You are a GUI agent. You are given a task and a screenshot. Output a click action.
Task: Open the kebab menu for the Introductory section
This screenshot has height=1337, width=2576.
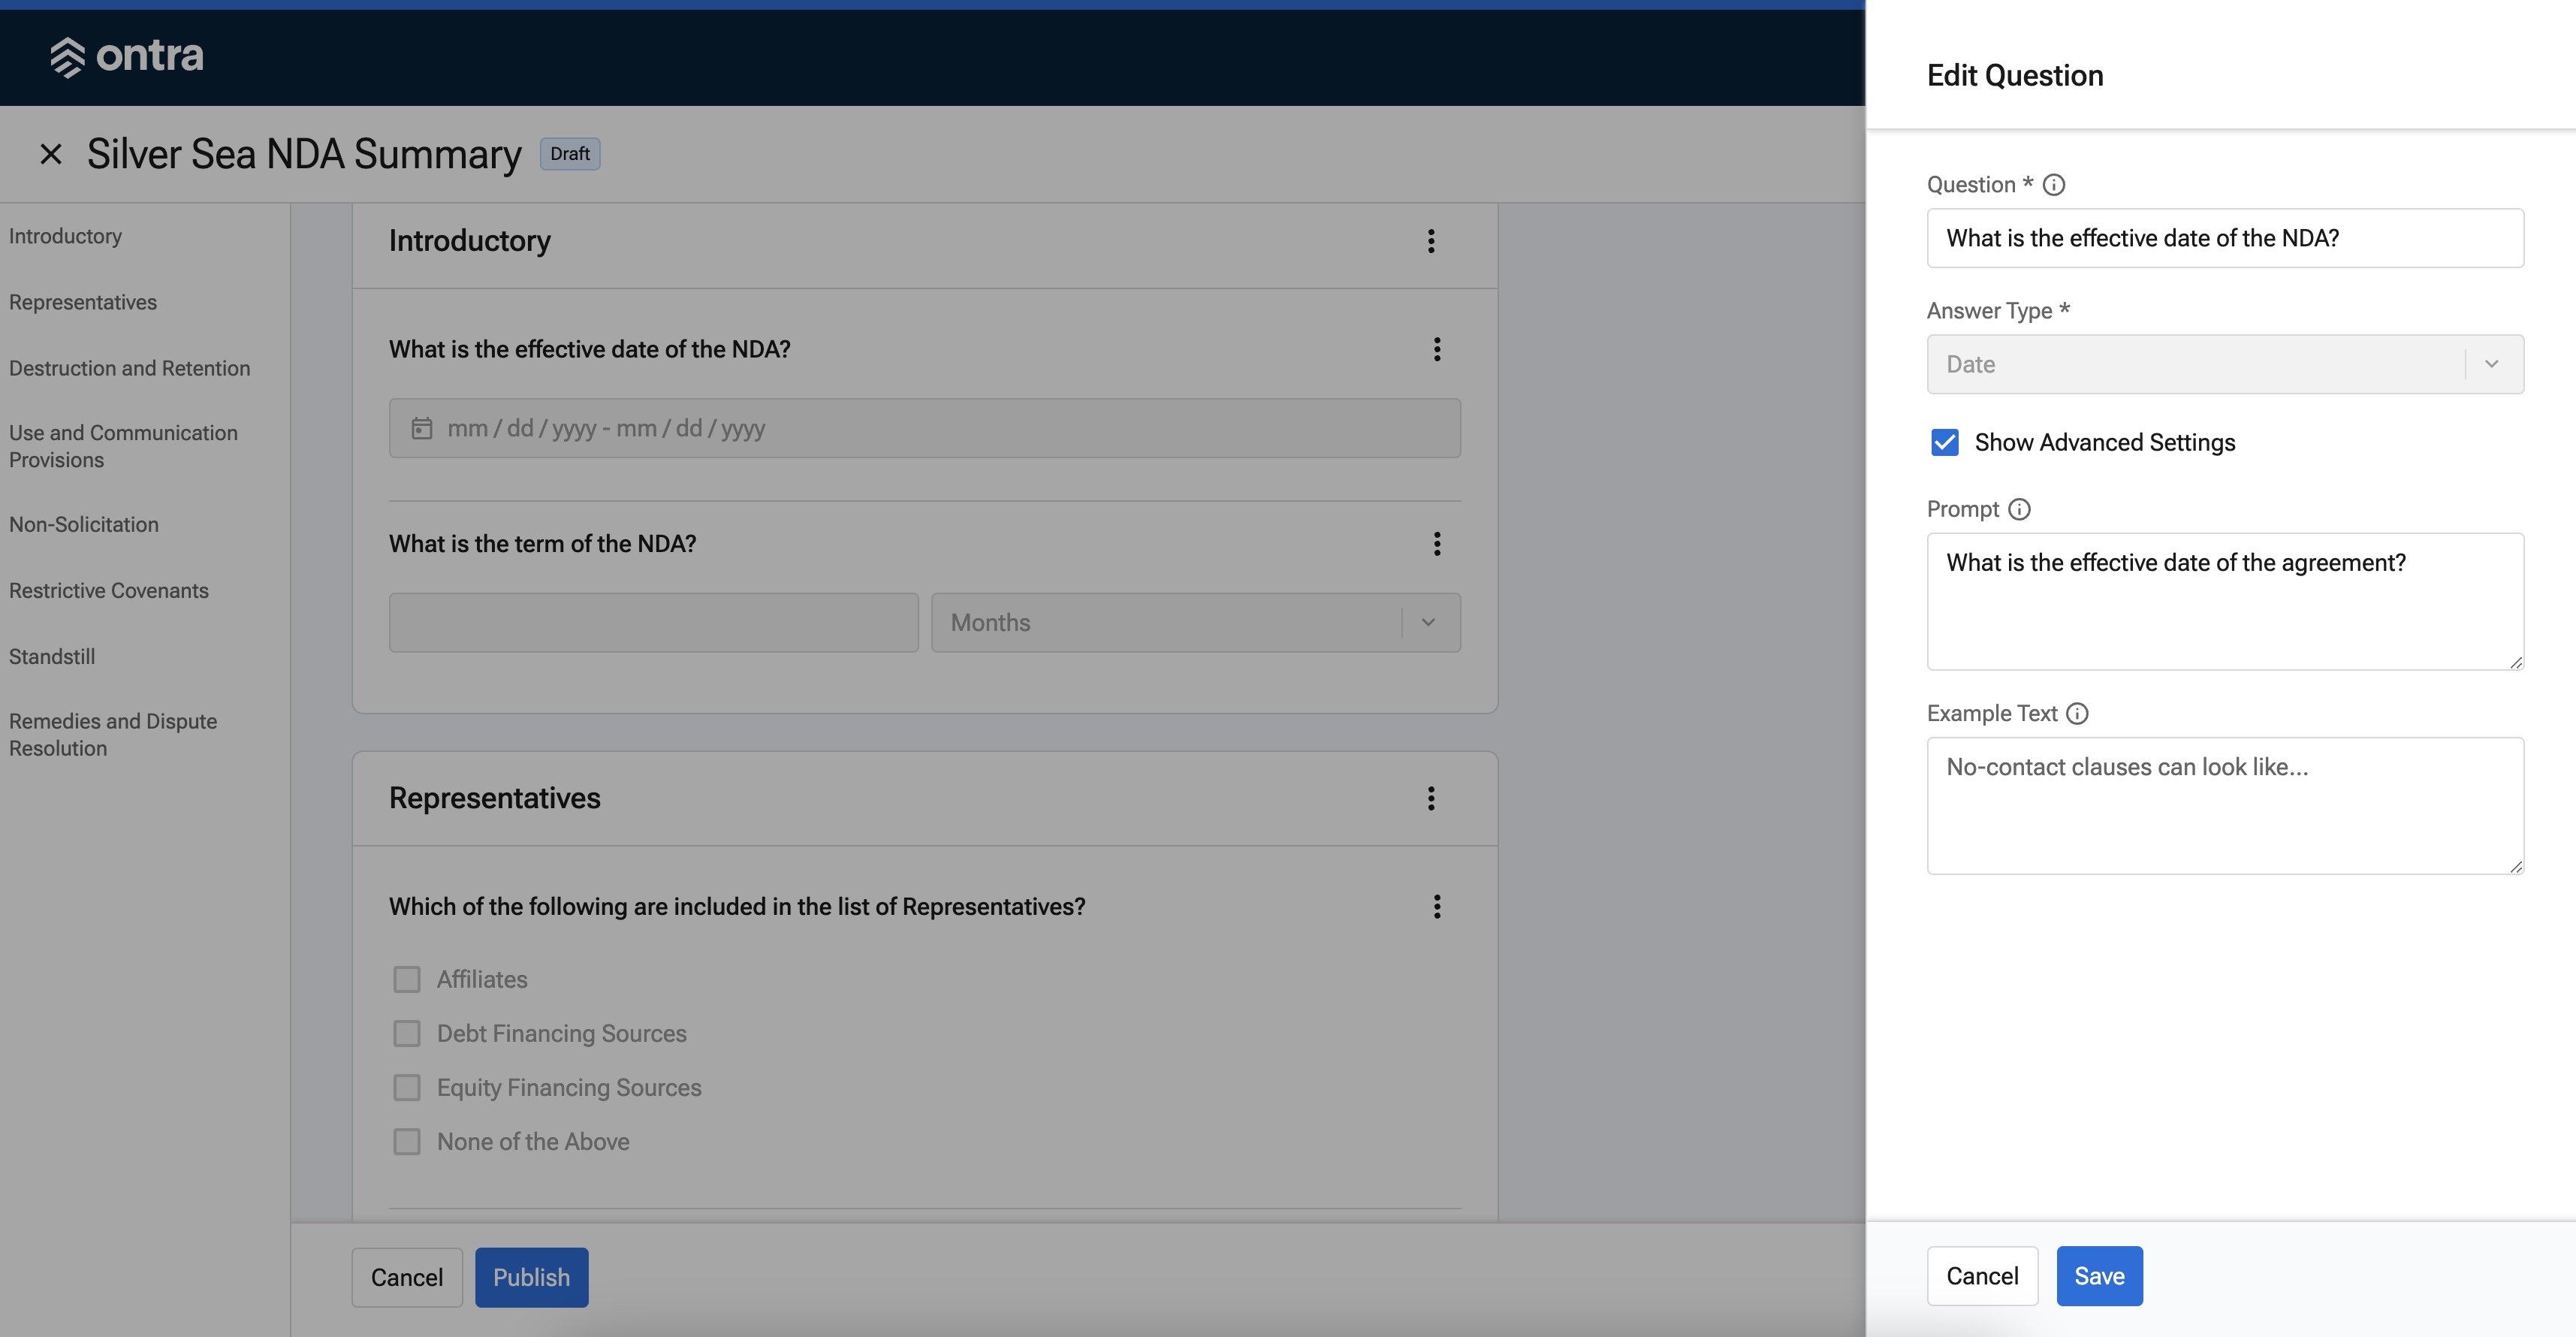click(x=1431, y=241)
